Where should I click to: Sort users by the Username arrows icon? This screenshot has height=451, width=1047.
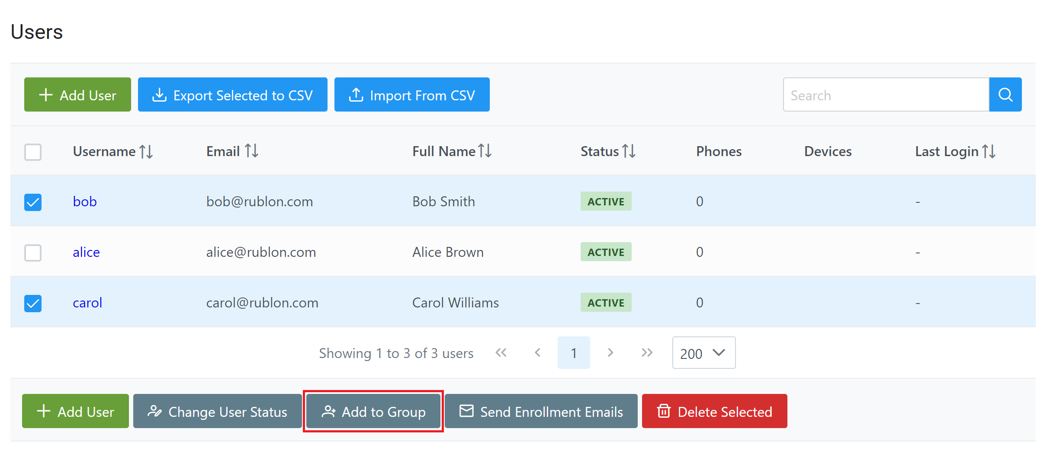click(146, 151)
